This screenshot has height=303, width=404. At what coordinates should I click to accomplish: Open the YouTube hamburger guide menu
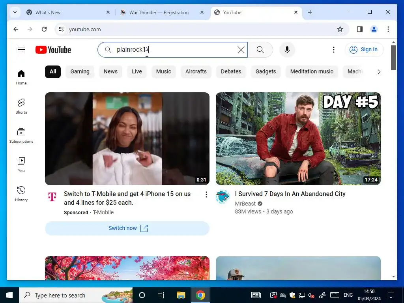(21, 49)
